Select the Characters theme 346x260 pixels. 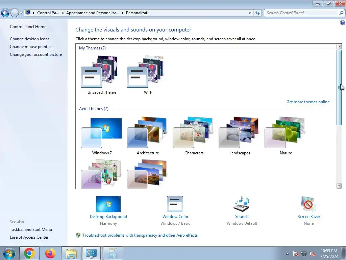coord(193,132)
